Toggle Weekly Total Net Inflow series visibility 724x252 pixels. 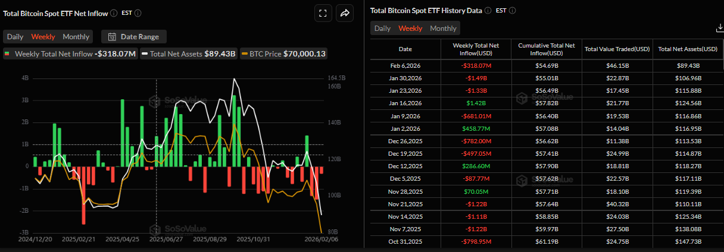(x=70, y=54)
